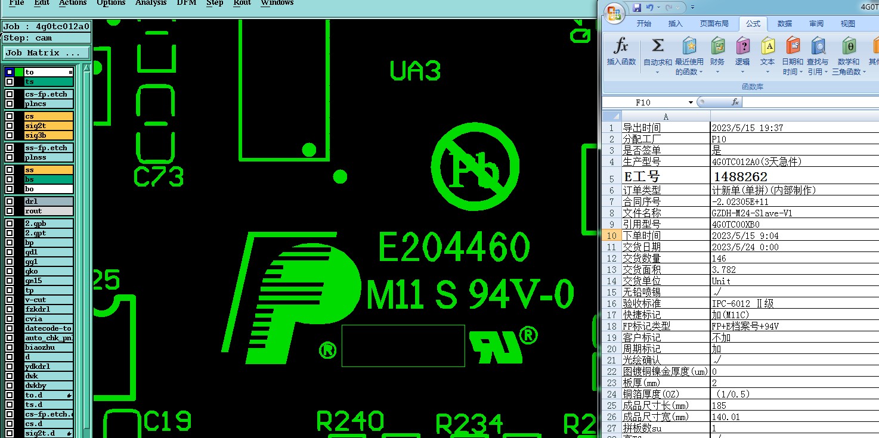Viewport: 879px width, 438px height.
Task: Open the Customize Quick Access Toolbar dropdown
Action: (692, 8)
